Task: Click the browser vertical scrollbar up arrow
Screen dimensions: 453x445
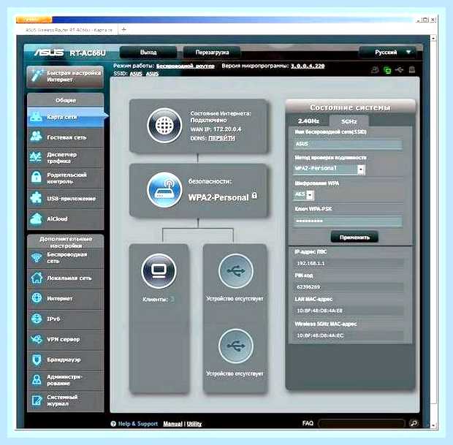Action: (x=433, y=38)
